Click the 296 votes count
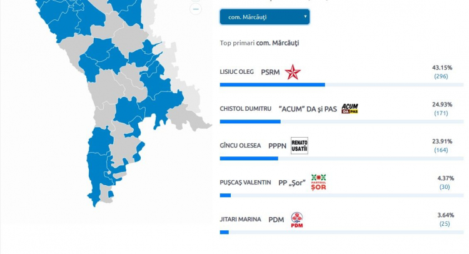The height and width of the screenshot is (254, 469). 441,76
